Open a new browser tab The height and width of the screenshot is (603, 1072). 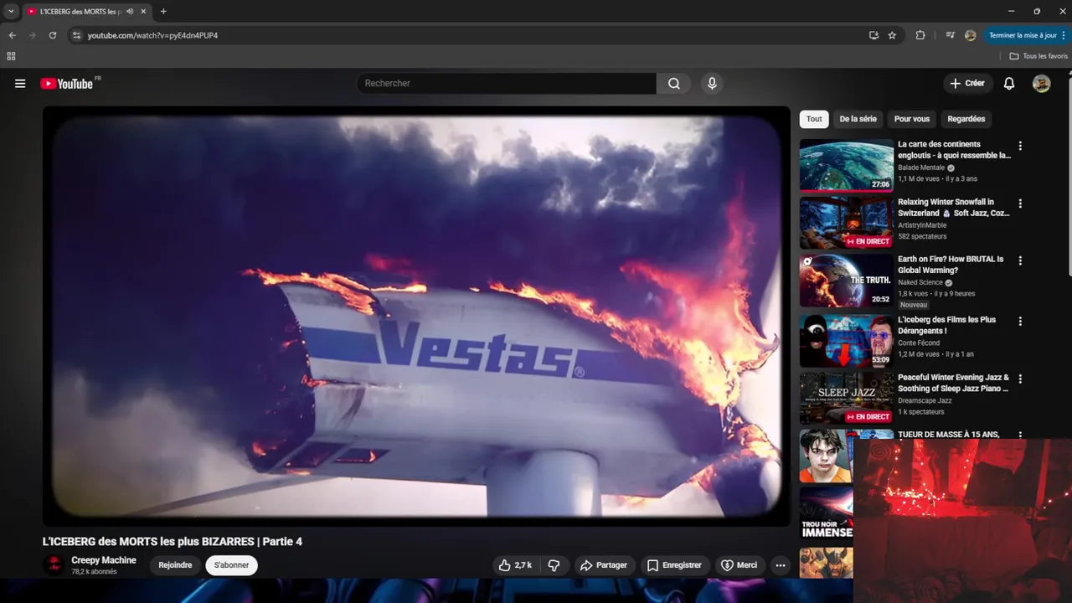click(163, 12)
